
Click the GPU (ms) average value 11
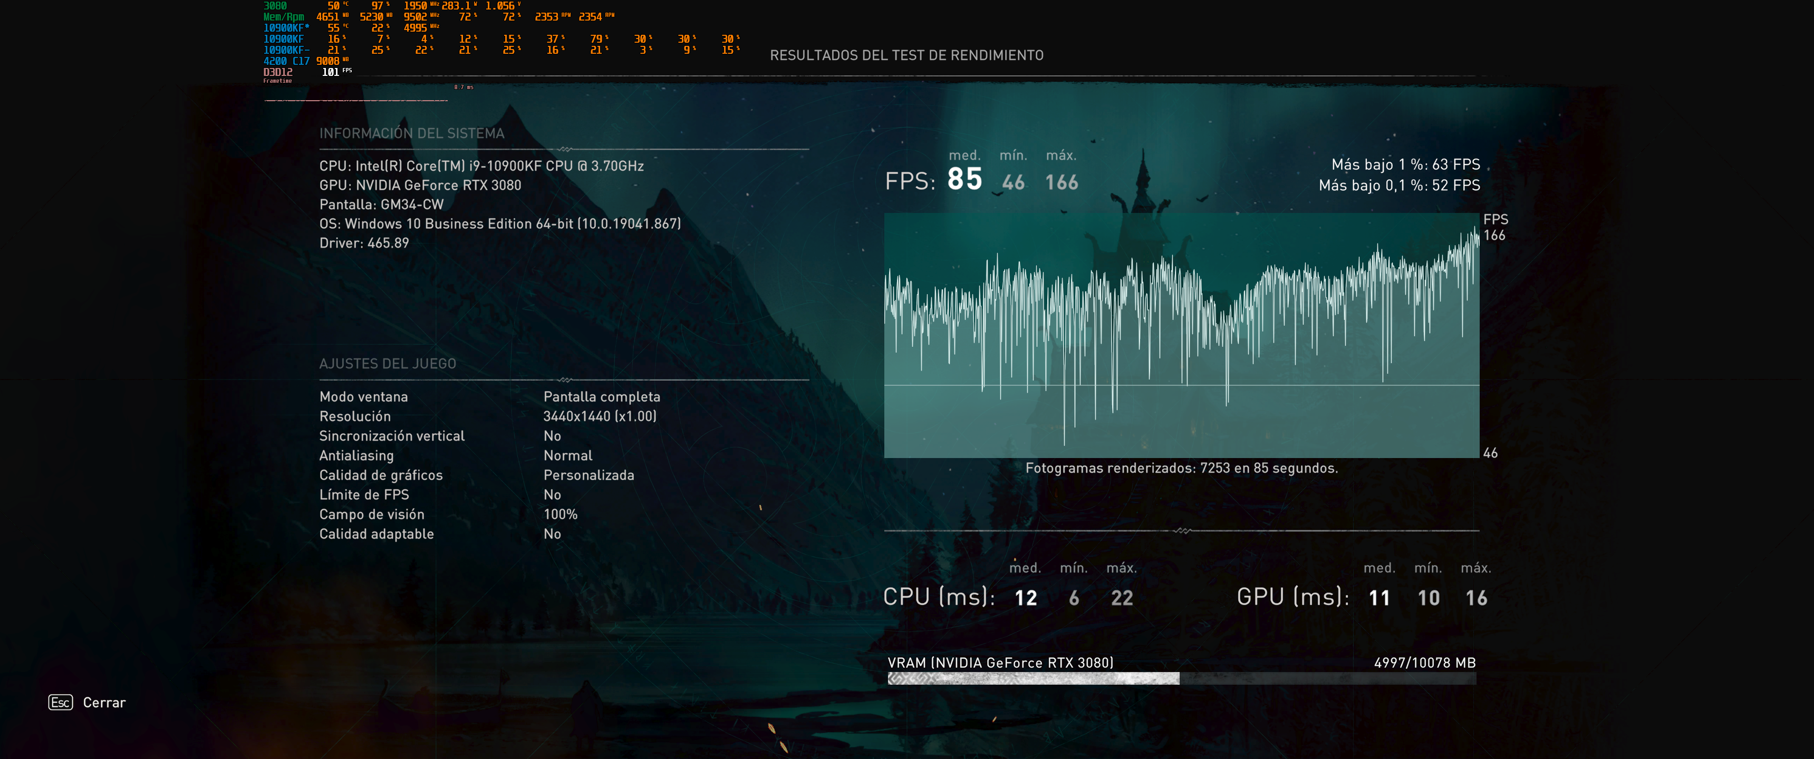pyautogui.click(x=1379, y=598)
